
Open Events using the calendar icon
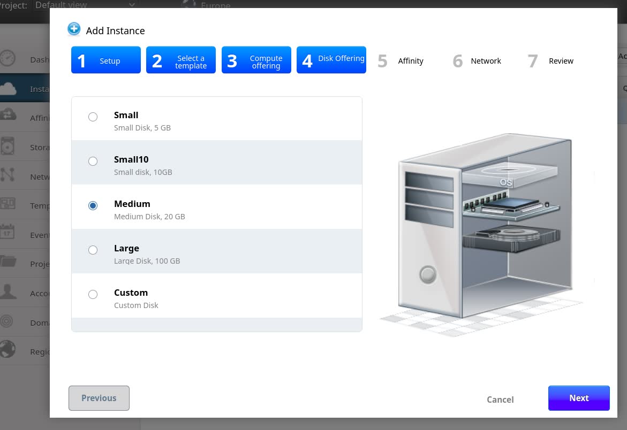(7, 234)
